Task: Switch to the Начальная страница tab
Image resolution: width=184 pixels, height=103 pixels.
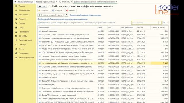Action: tap(24, 2)
